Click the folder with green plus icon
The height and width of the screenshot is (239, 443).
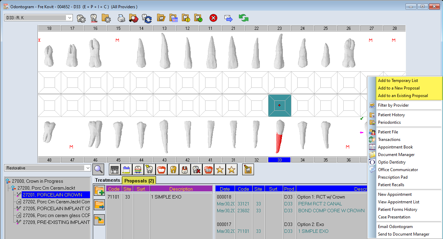click(99, 191)
